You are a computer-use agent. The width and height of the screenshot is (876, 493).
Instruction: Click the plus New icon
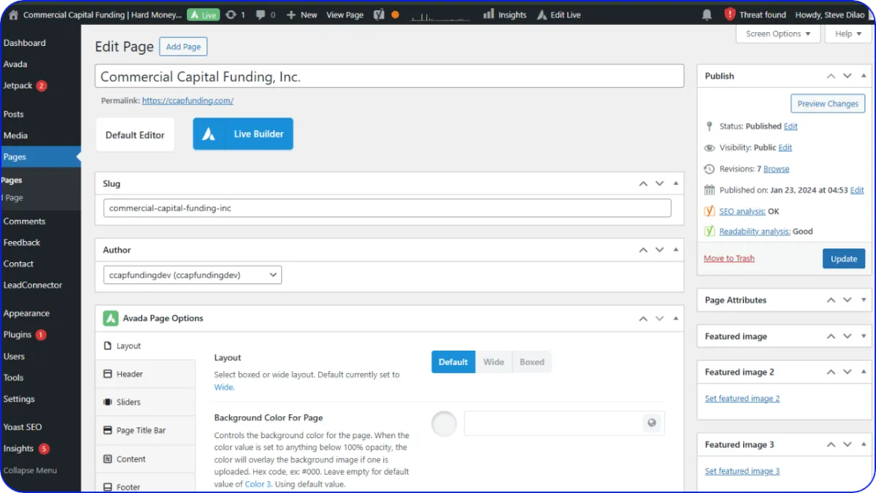[x=291, y=15]
